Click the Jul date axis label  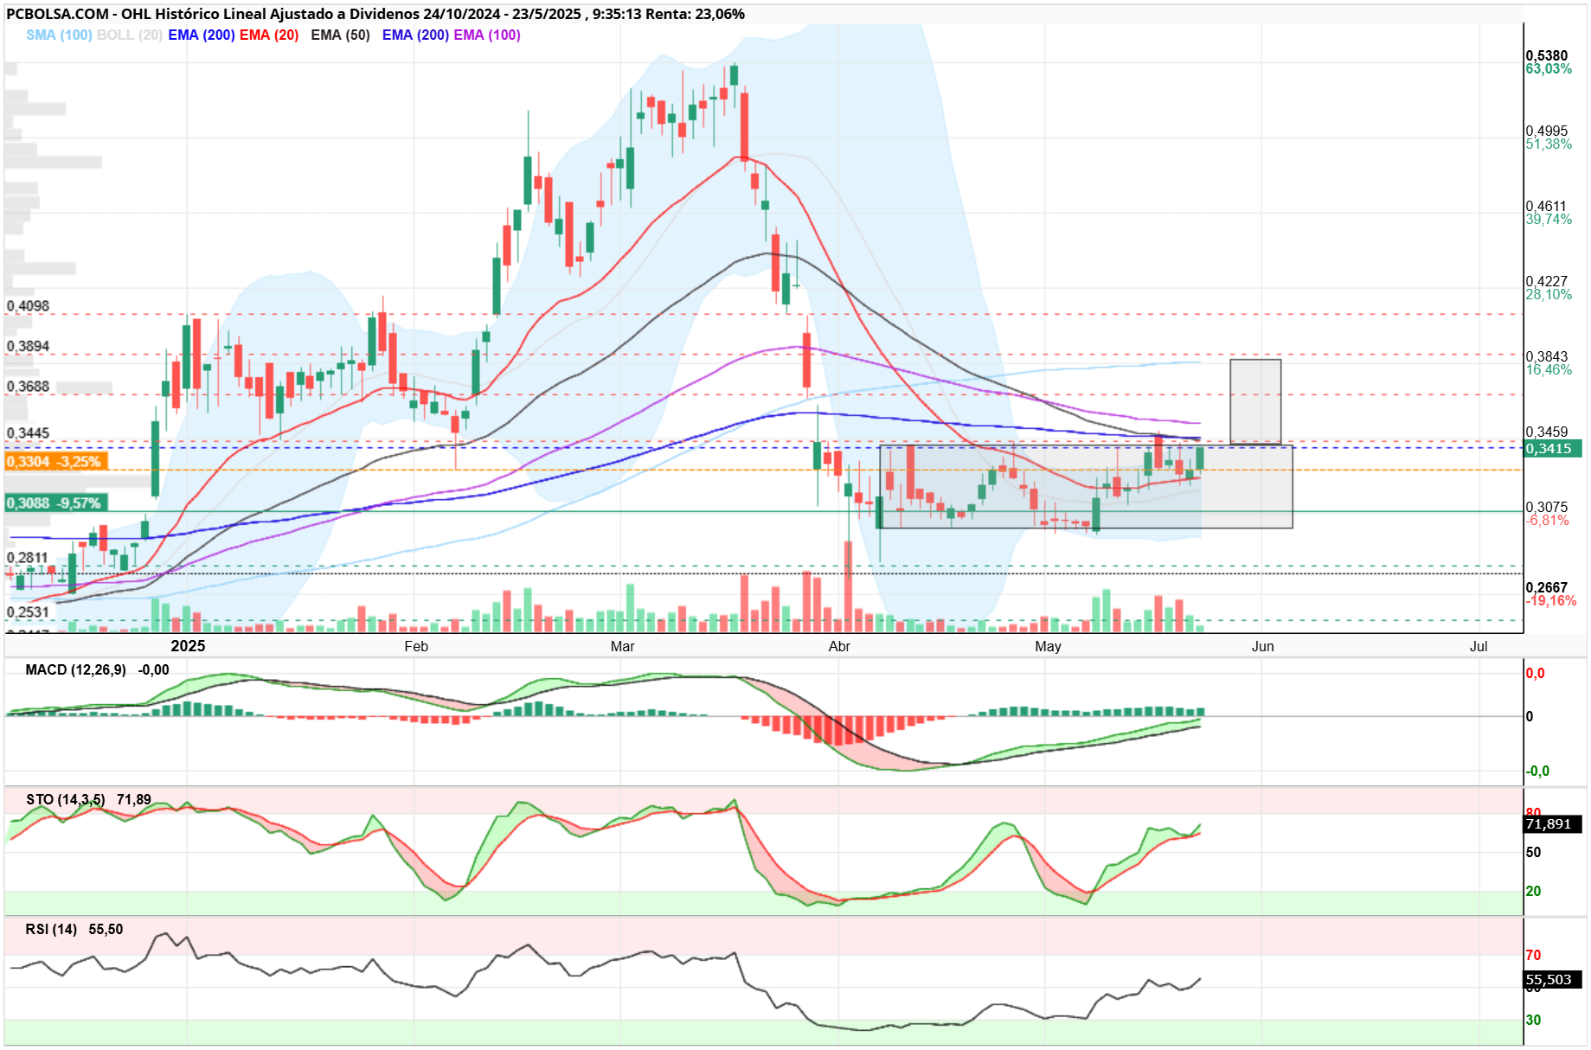[1479, 646]
